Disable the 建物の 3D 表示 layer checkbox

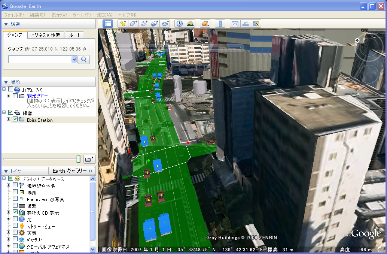point(15,212)
